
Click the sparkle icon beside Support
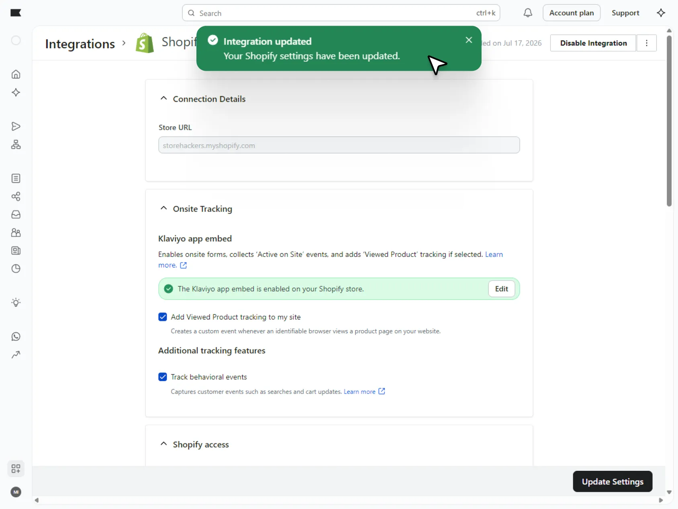point(661,13)
